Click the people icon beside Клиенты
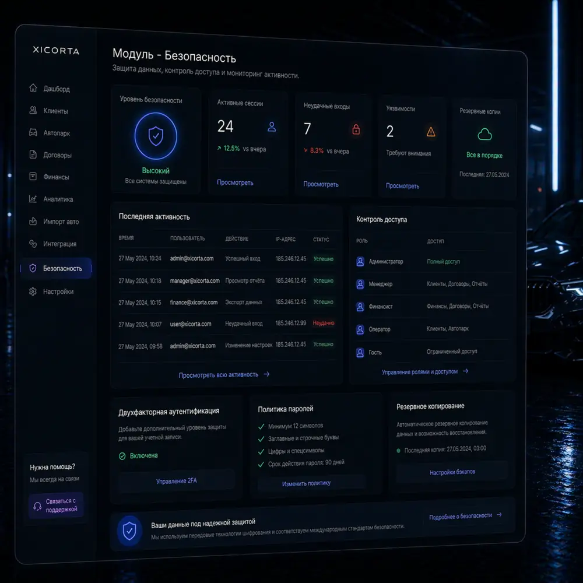The width and height of the screenshot is (583, 583). pyautogui.click(x=33, y=110)
